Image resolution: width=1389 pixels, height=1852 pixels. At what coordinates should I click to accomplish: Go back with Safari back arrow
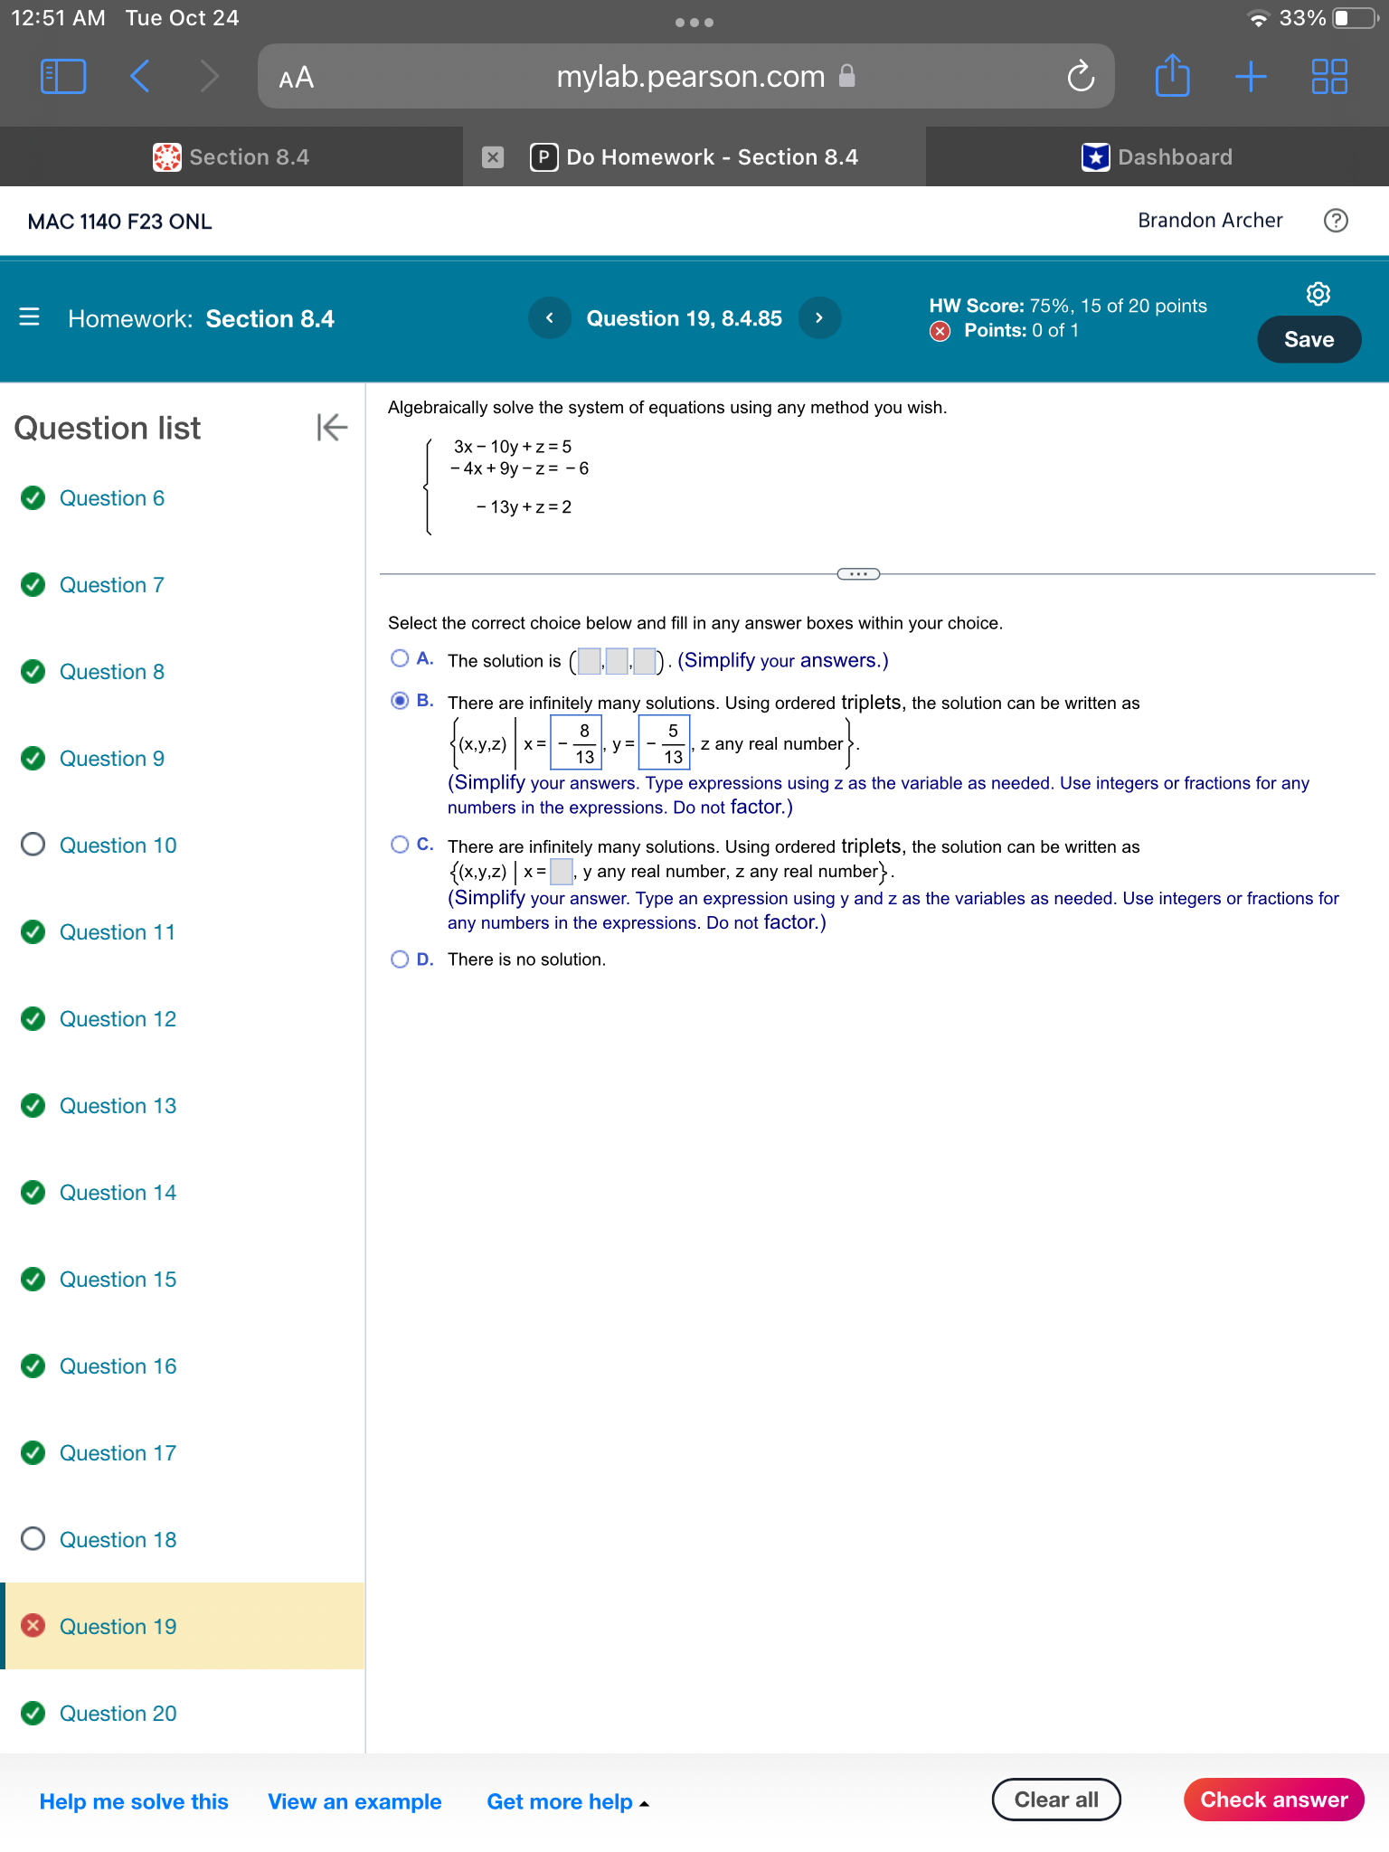click(x=140, y=77)
